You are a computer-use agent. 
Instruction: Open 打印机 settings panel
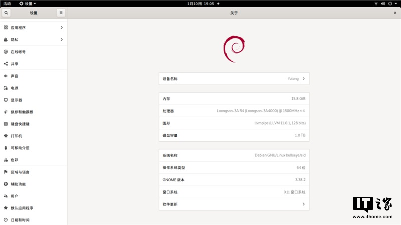34,136
